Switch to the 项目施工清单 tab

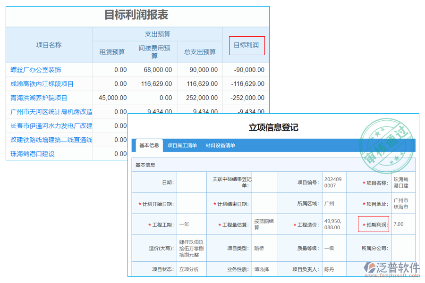(x=184, y=145)
